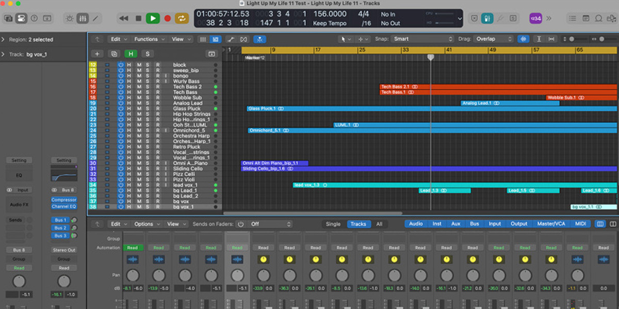Toggle the green H hide-tracks button
Screen dimensions: 619x309
click(131, 54)
